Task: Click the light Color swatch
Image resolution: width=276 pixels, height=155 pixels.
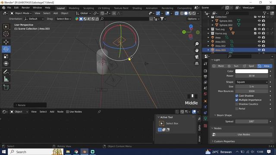Action: (x=251, y=71)
